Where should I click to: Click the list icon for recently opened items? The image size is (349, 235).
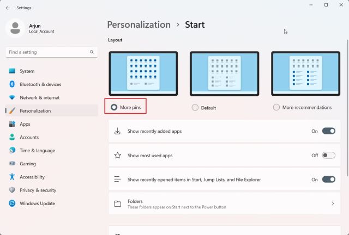[x=117, y=179]
